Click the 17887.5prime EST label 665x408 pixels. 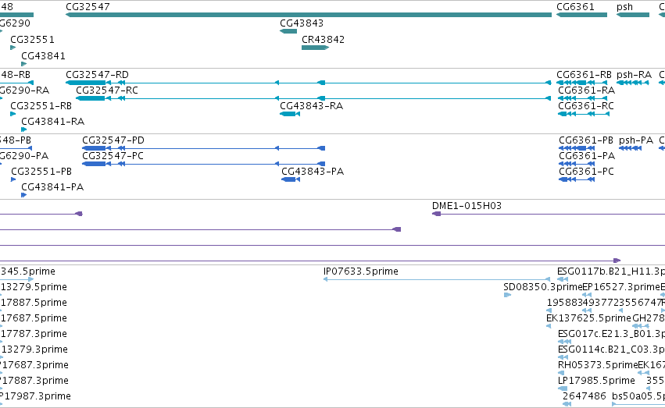(x=34, y=303)
